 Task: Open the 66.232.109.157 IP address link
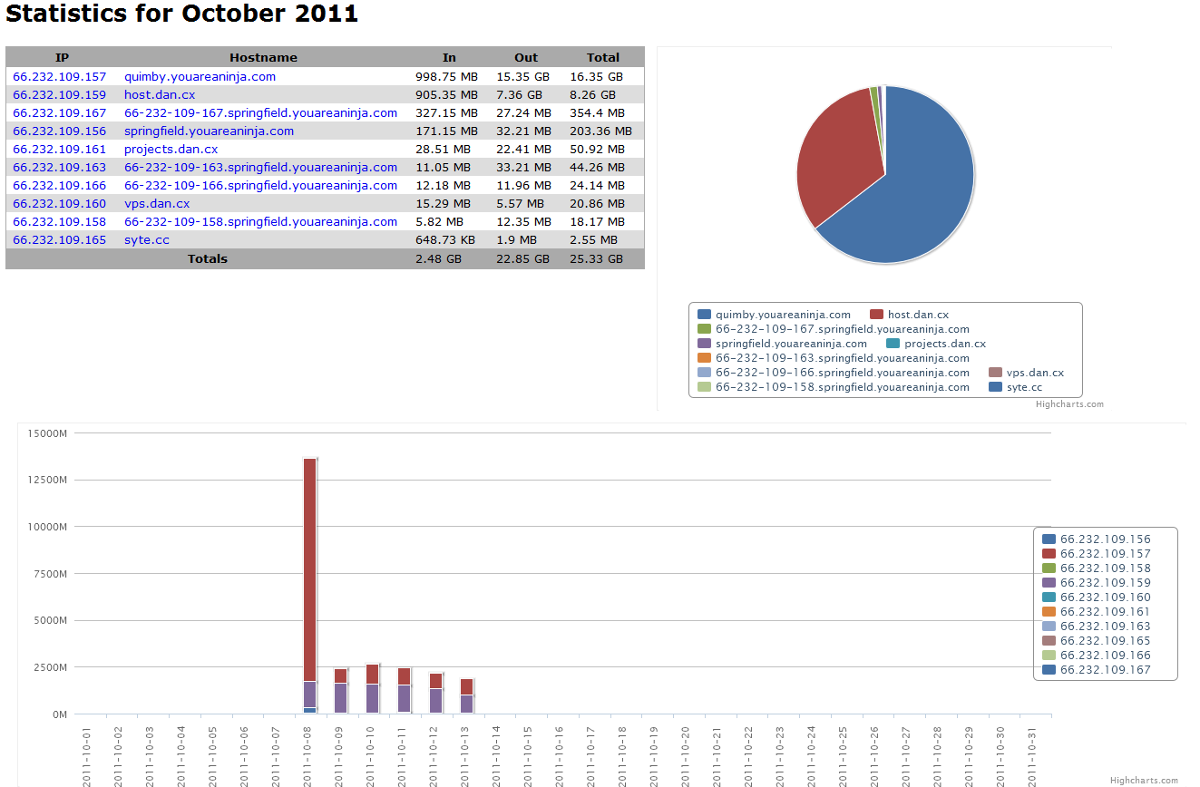pos(60,76)
